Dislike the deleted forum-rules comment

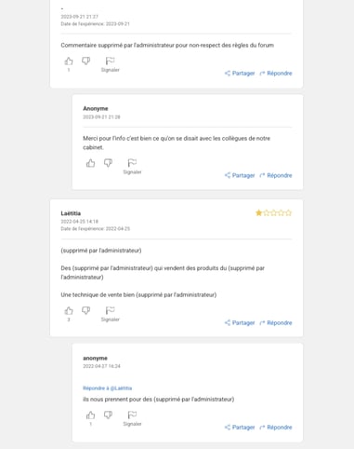85,61
